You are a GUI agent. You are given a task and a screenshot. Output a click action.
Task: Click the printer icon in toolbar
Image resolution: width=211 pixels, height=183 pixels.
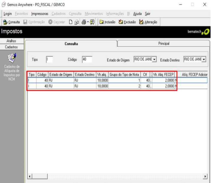(x=84, y=22)
